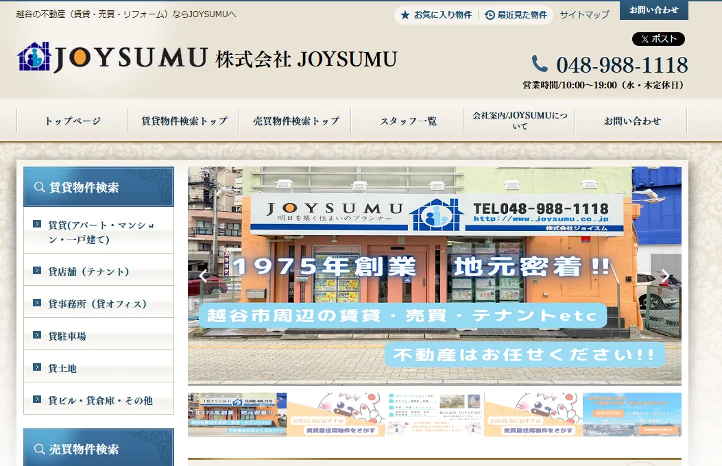The height and width of the screenshot is (466, 722).
Task: Select 貸ビル・貸倉庫・その他 in sidebar
Action: point(99,400)
